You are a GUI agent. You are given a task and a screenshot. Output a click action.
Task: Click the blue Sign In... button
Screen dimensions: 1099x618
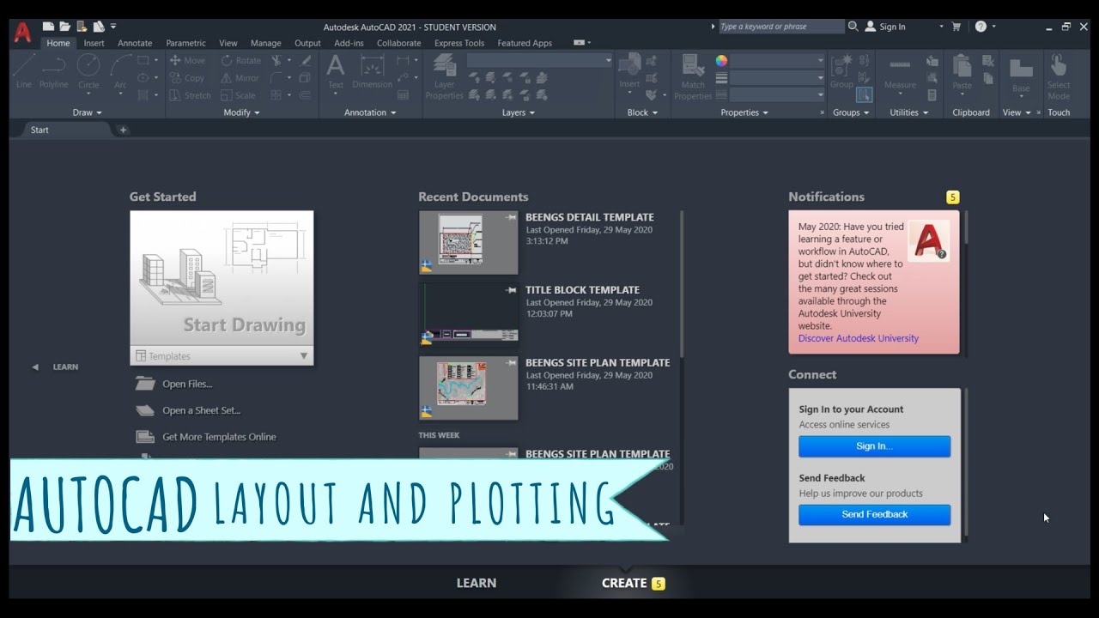tap(874, 446)
